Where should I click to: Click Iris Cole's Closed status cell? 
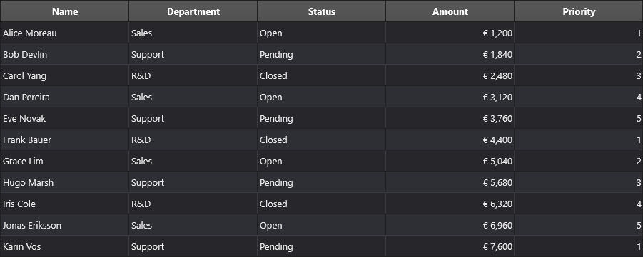[321, 204]
